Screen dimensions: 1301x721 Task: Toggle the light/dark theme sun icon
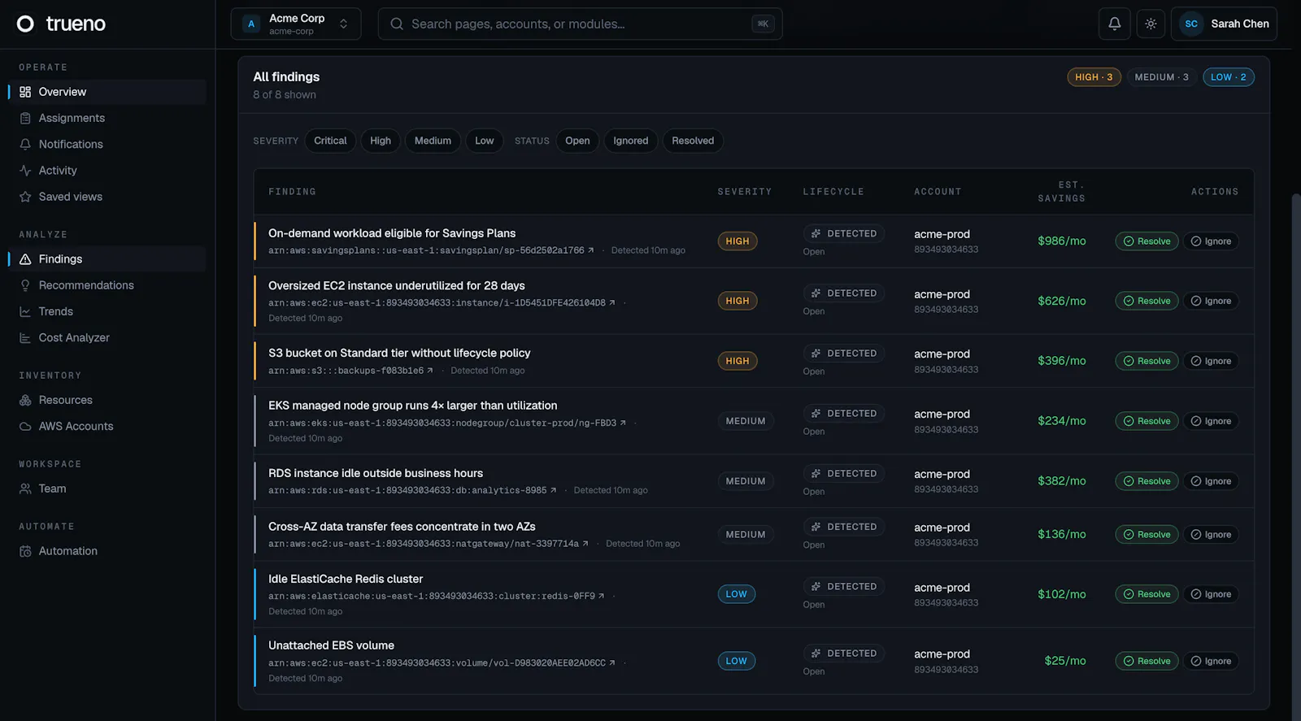1151,24
